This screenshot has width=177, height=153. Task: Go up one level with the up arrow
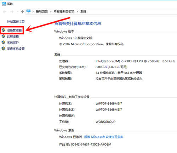(23, 12)
